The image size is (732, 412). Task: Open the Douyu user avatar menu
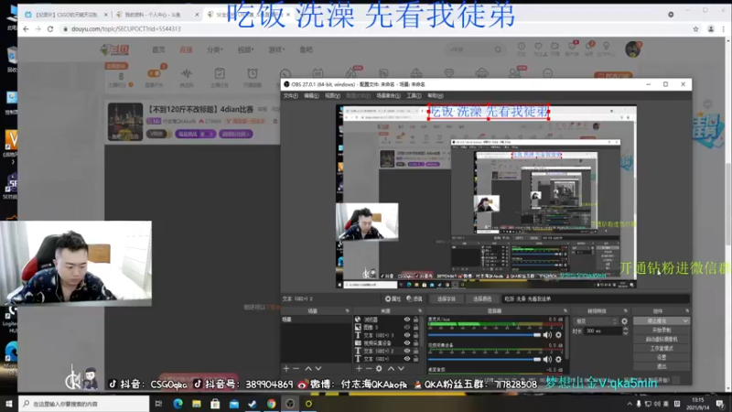pyautogui.click(x=632, y=49)
